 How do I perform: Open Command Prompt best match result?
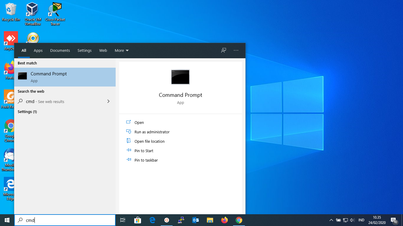click(65, 77)
